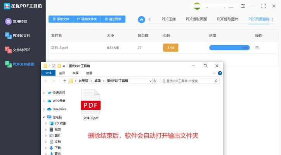Collapse 此电脑 in the navigation tree
Viewport: 281px width, 155px height.
[x=44, y=117]
